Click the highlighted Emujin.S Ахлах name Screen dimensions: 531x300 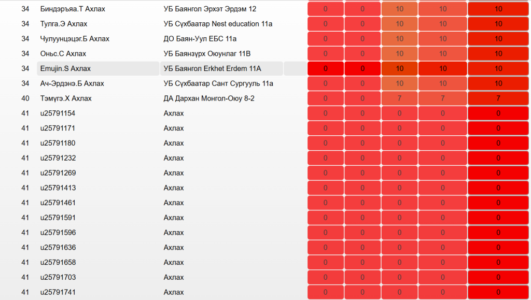65,68
